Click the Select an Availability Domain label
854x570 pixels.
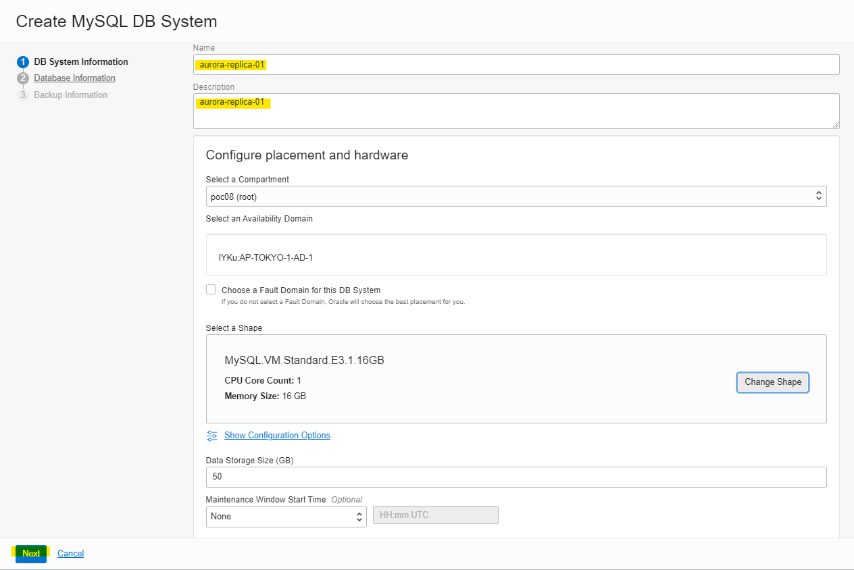click(259, 219)
